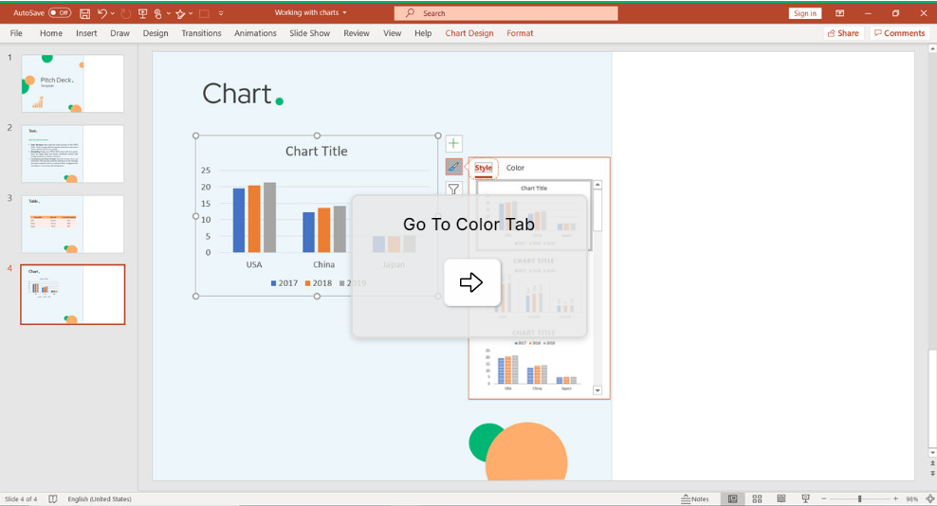The width and height of the screenshot is (937, 506).
Task: Choose the bottom chart style thumbnail with axis numbers
Action: (x=534, y=366)
